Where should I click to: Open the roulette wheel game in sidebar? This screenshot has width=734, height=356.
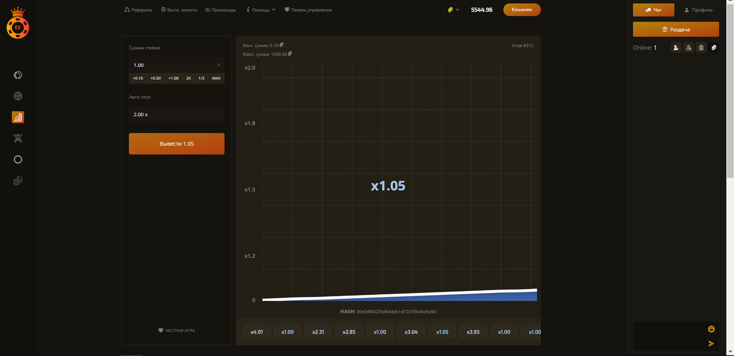point(18,96)
